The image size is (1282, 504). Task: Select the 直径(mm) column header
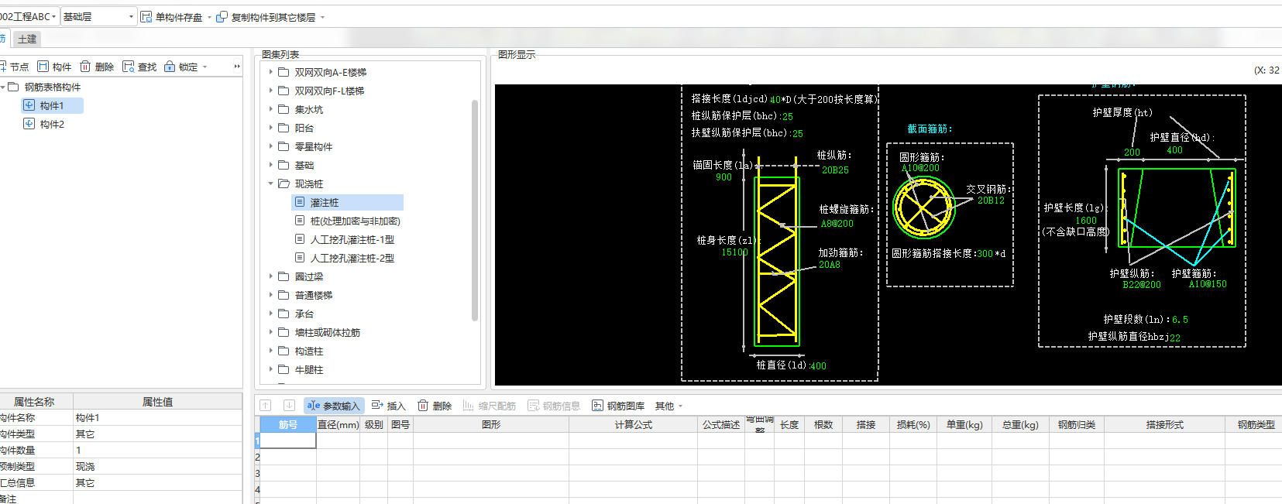[x=339, y=424]
